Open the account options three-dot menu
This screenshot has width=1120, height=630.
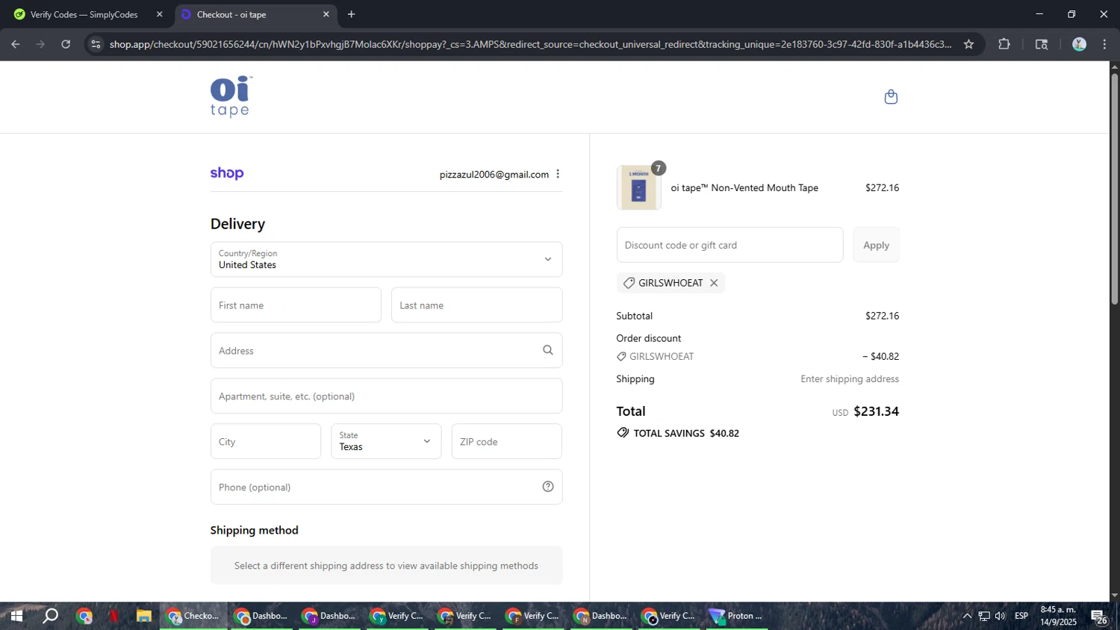pyautogui.click(x=558, y=174)
